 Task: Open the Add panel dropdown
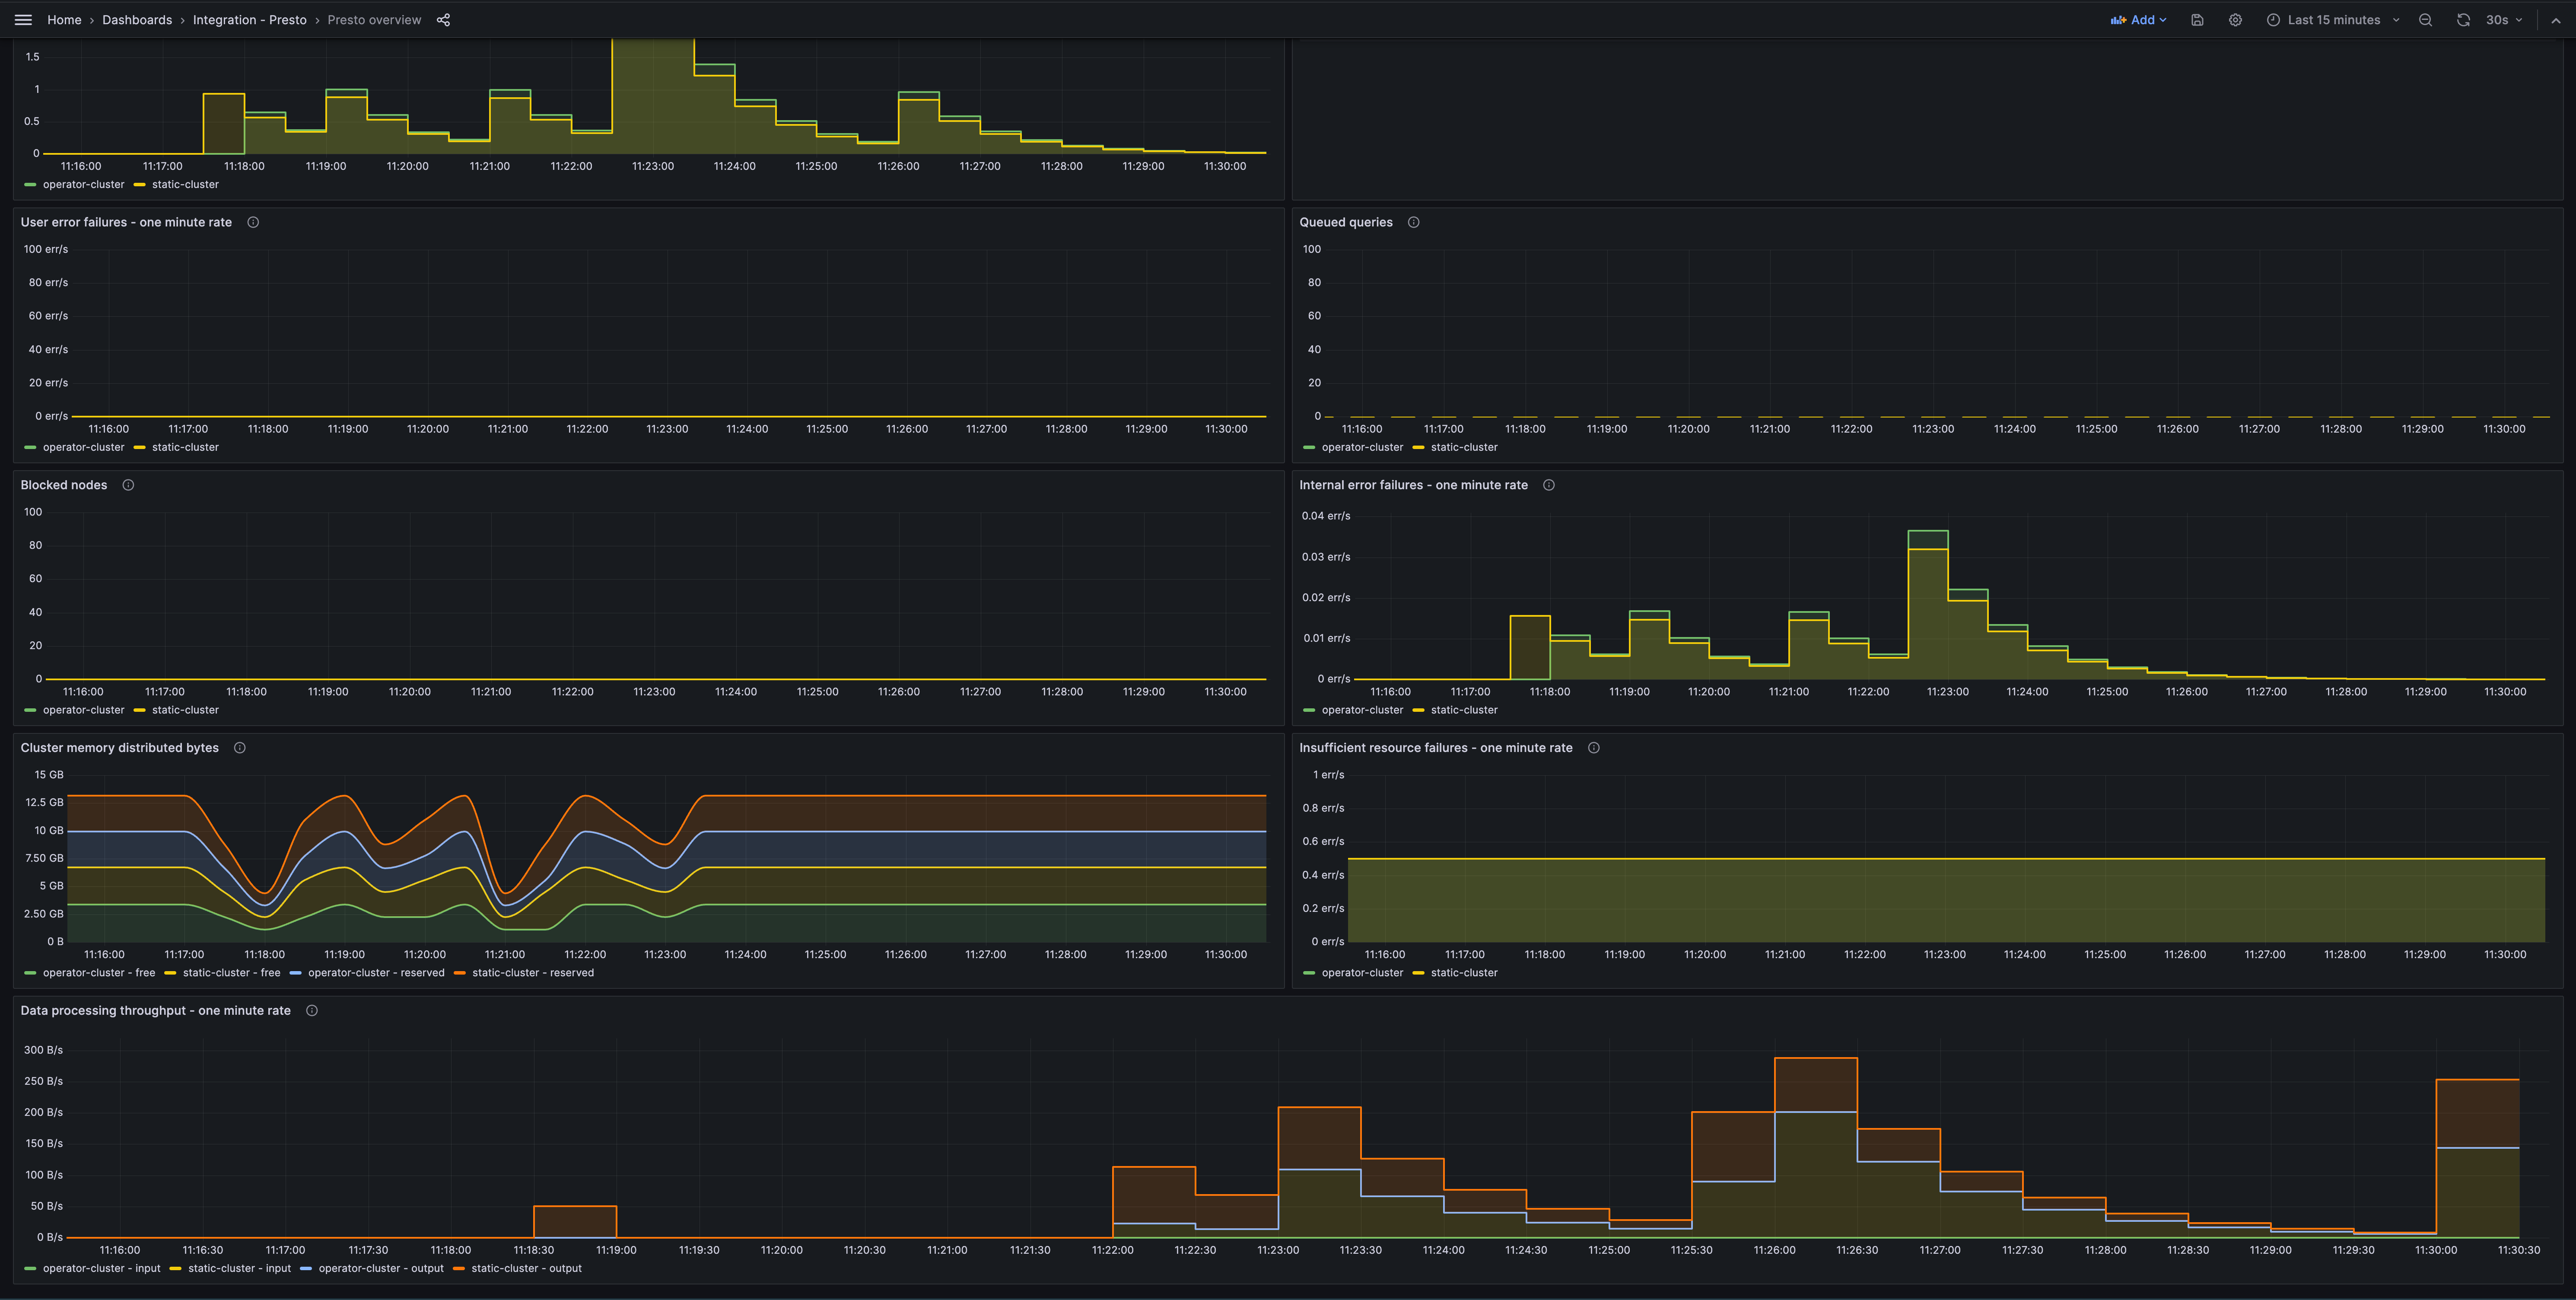2139,19
